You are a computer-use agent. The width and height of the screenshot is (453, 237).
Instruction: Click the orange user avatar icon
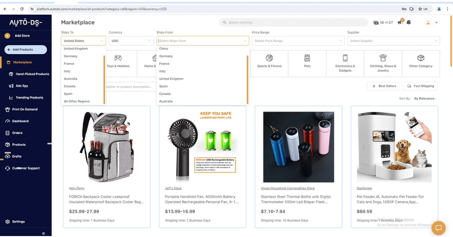pos(428,22)
